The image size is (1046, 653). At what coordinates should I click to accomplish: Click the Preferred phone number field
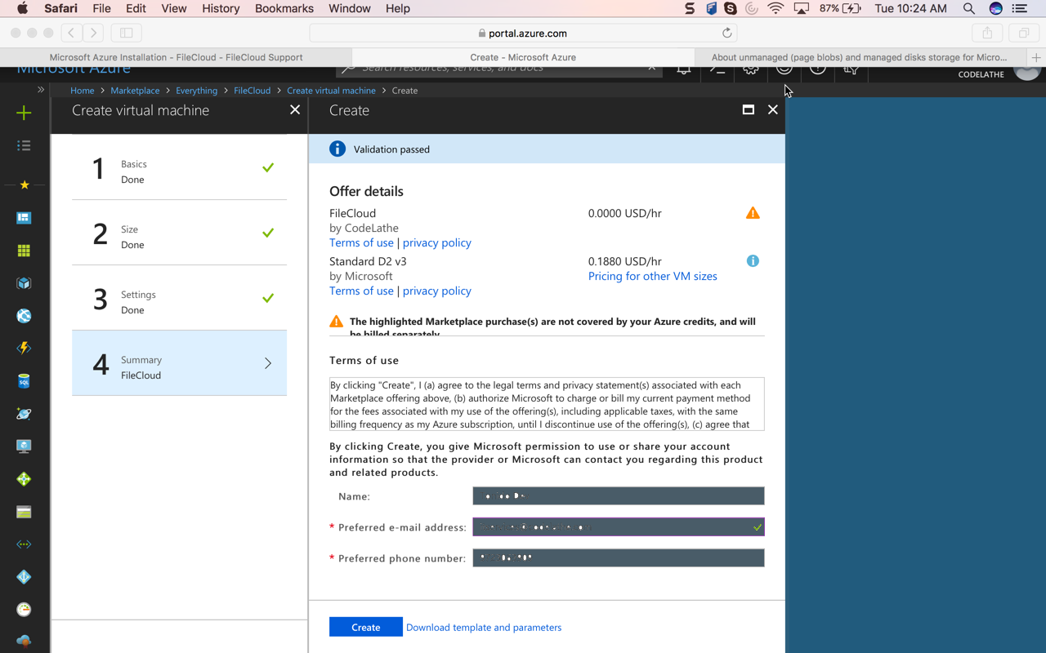coord(618,557)
